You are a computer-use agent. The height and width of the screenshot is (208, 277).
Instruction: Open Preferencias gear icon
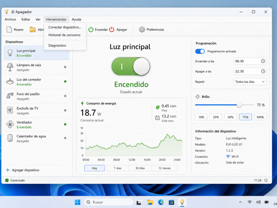[x=142, y=29]
